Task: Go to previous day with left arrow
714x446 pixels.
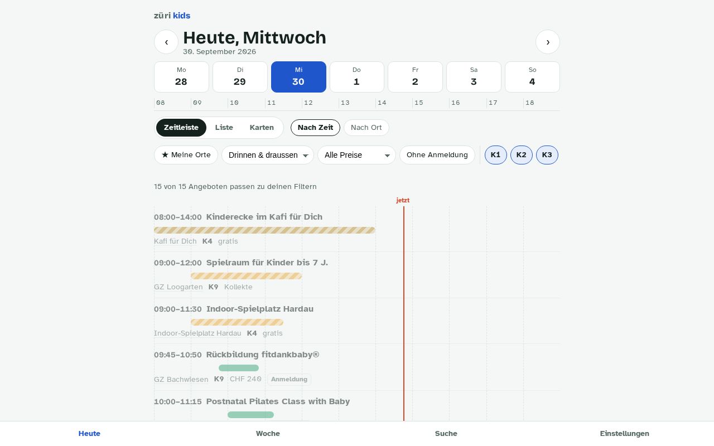Action: pos(166,42)
